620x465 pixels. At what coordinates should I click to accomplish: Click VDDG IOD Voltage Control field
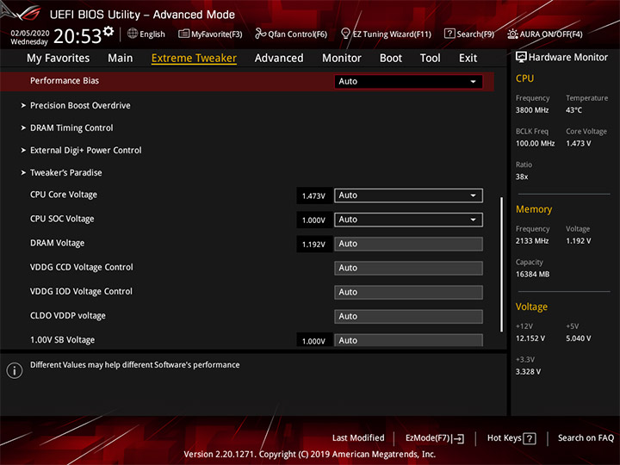coord(408,292)
